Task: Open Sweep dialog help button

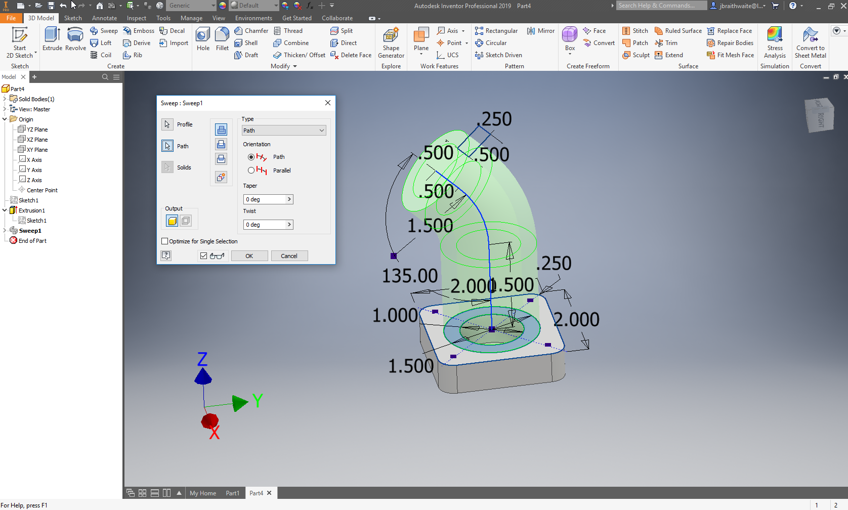Action: tap(166, 256)
